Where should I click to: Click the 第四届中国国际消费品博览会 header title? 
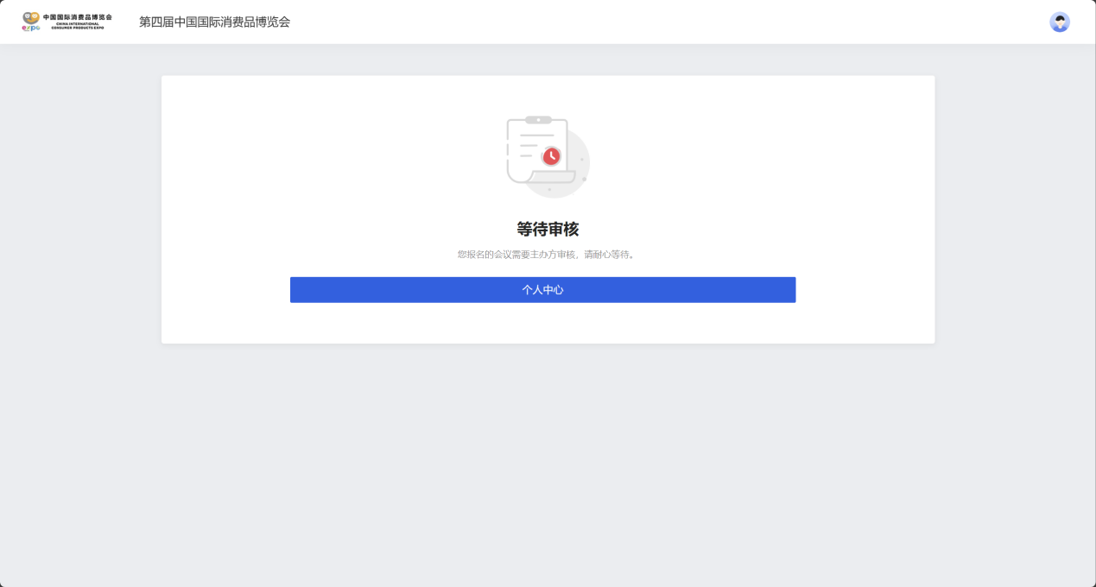point(215,22)
